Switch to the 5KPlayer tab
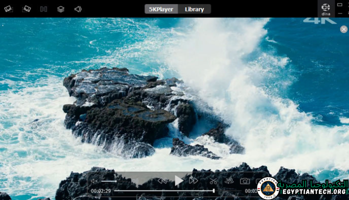349x200 pixels. click(161, 9)
